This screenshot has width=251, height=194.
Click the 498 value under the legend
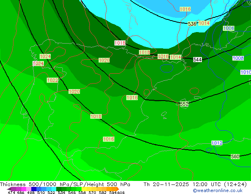[x=31, y=192]
